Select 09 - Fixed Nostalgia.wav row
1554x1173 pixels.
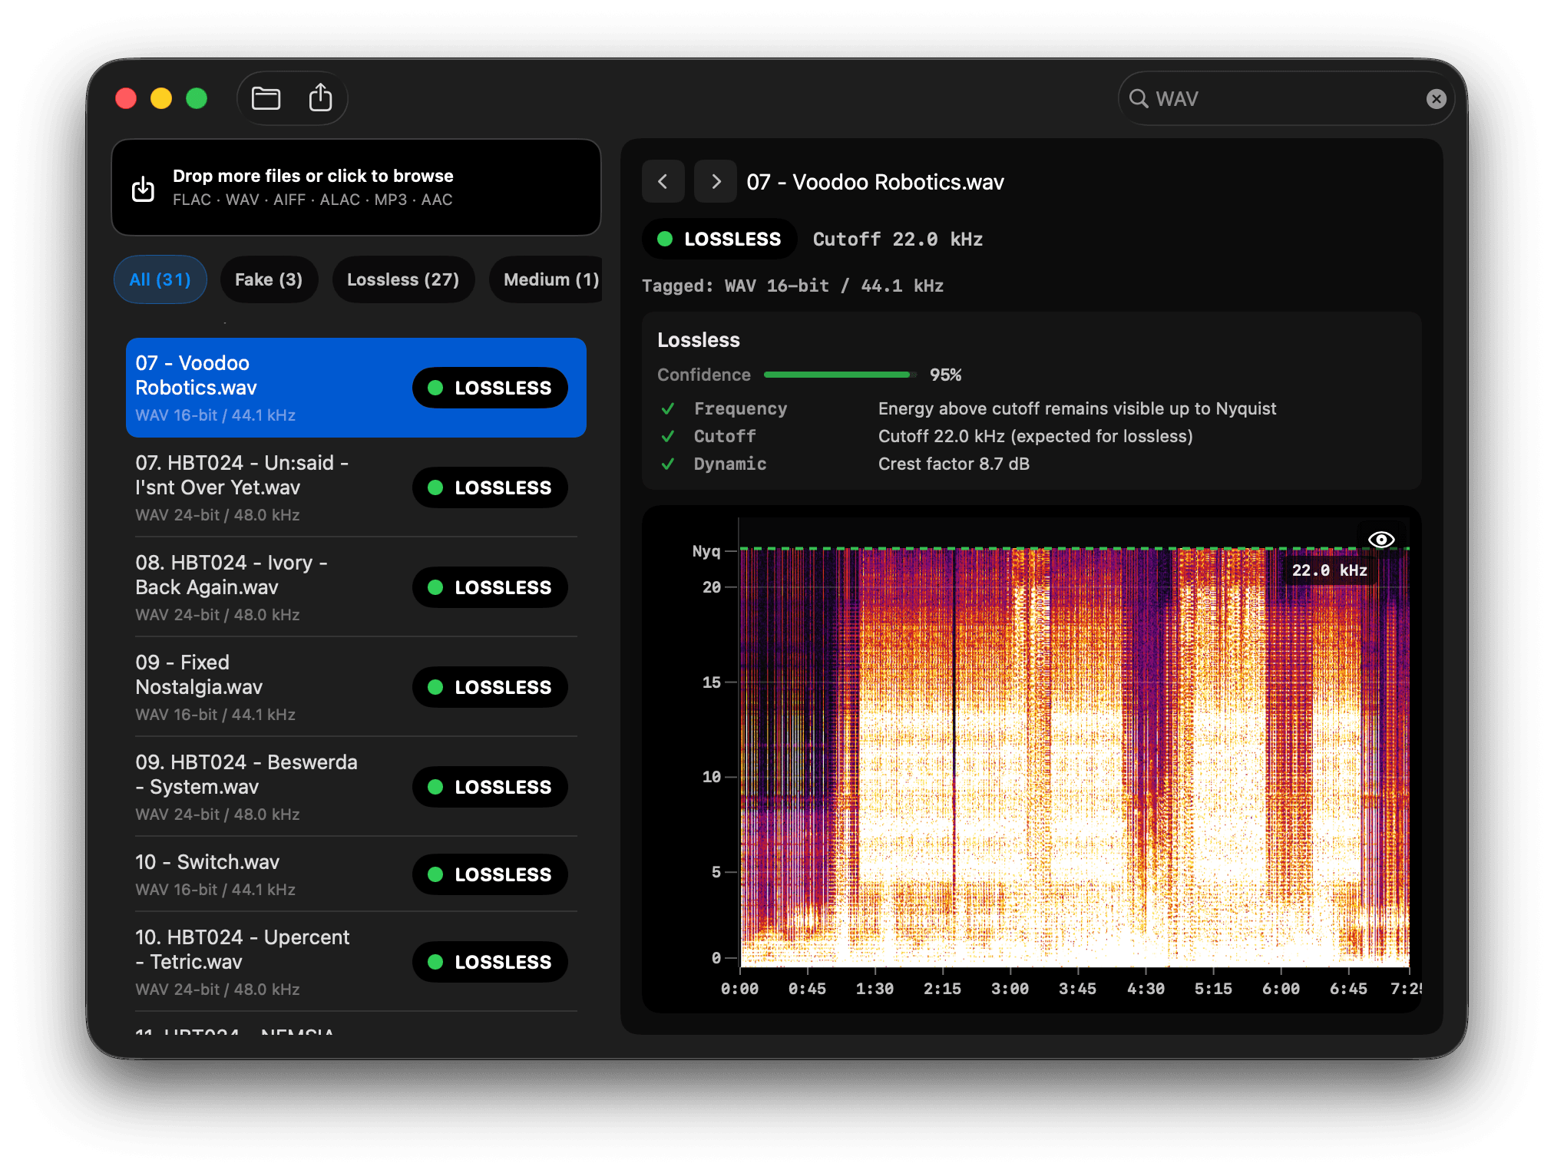tap(356, 687)
